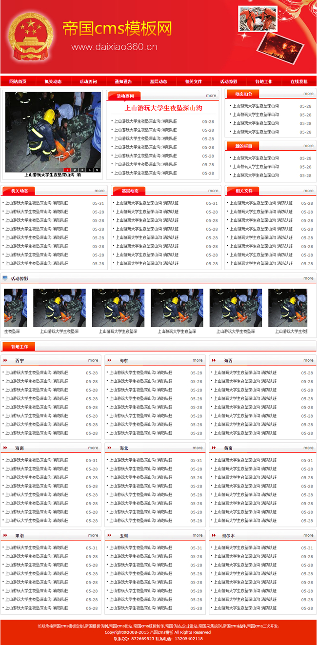Screen dimensions: 317x645
Task: Open the red headline 上山游玩大学生夜坠深山沟
Action: 163,108
